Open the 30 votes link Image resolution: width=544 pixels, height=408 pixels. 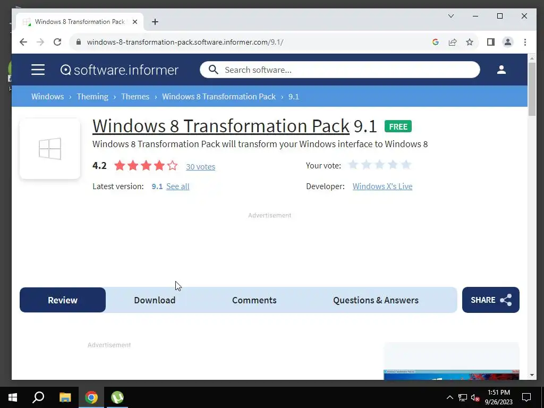coord(200,166)
